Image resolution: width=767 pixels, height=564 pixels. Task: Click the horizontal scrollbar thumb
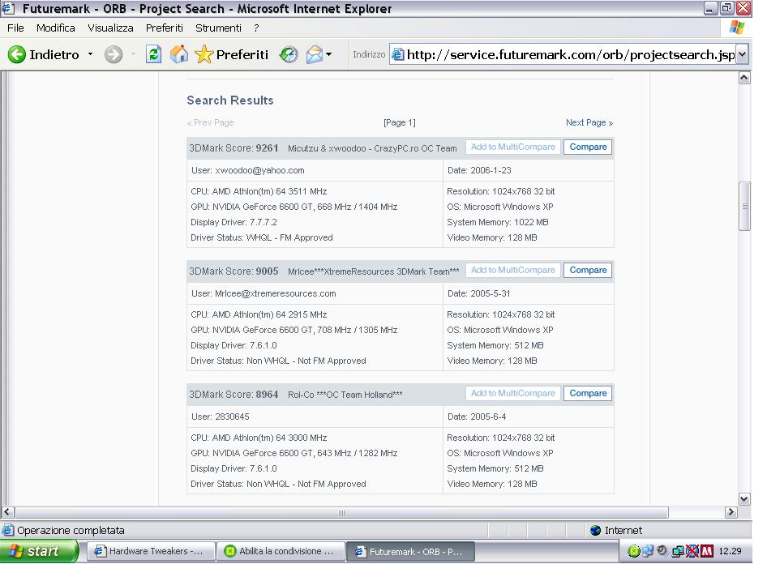pyautogui.click(x=341, y=512)
